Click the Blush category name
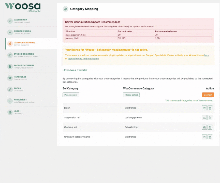The height and width of the screenshot is (183, 220). pyautogui.click(x=67, y=108)
